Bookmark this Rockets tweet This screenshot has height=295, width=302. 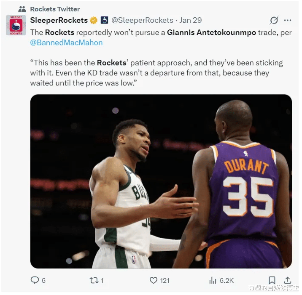272,280
